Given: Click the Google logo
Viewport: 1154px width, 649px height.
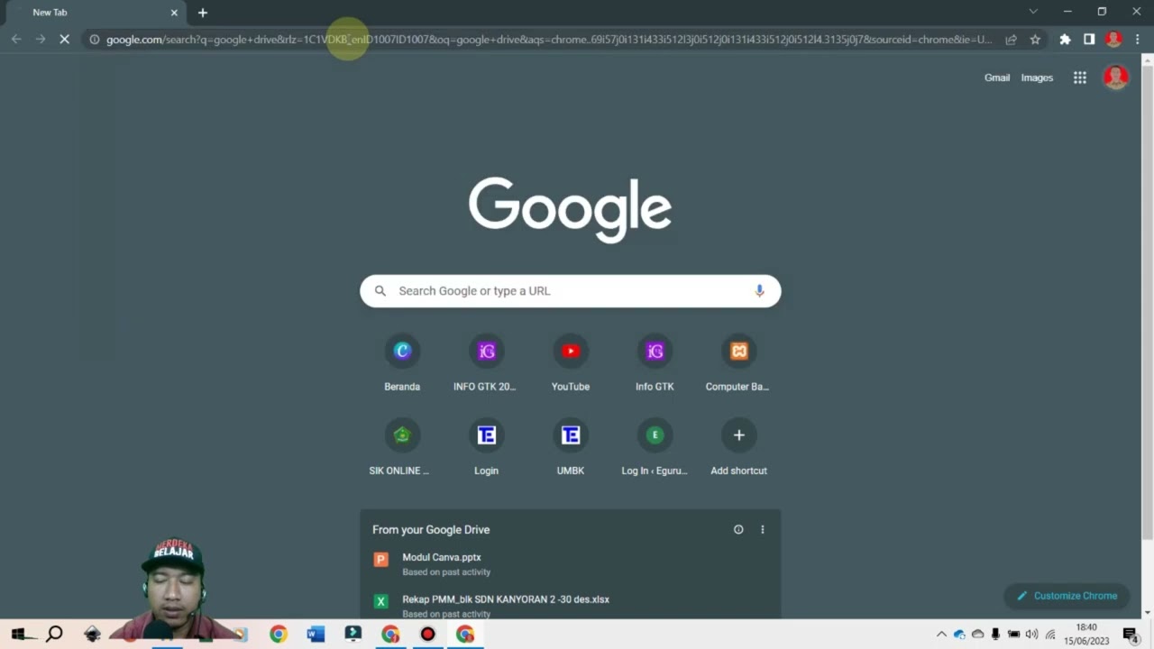Looking at the screenshot, I should point(570,209).
